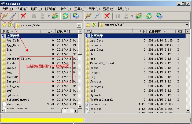Viewport: 192px width, 124px height.
Task: Click the right pane globe switch-browser icon
Action: tap(160, 16)
